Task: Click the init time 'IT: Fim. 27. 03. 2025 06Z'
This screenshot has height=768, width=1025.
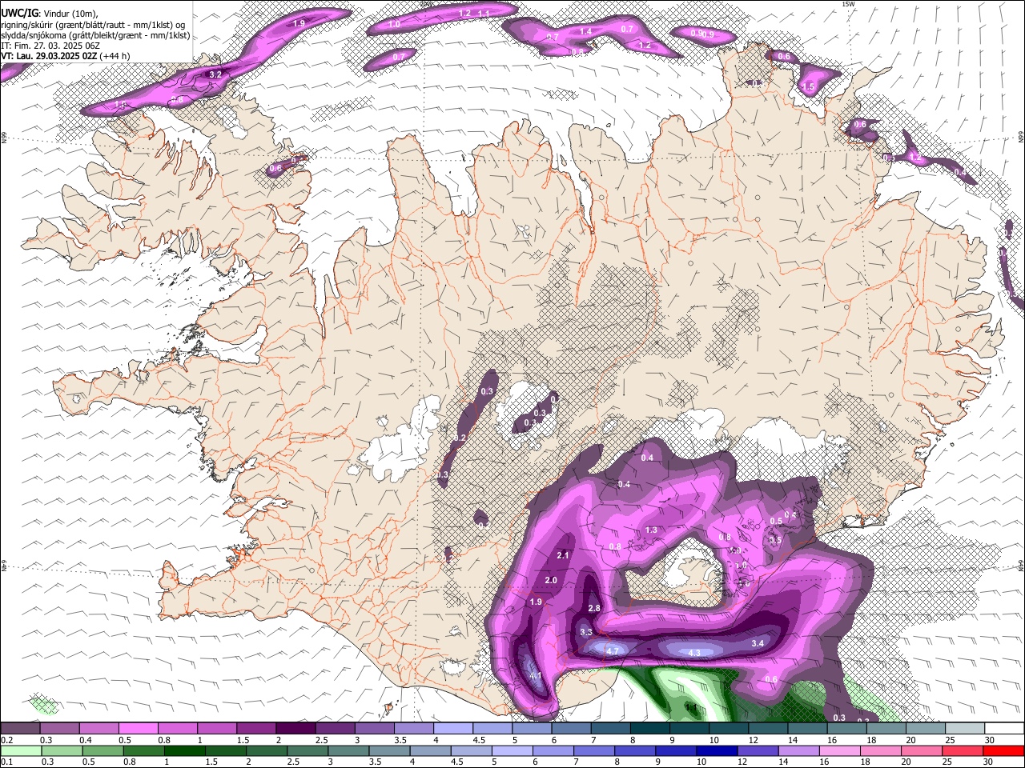Action: click(x=50, y=46)
